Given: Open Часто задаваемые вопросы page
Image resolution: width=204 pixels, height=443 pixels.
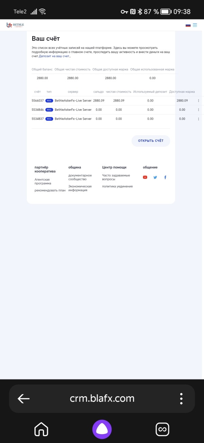Looking at the screenshot, I should click(116, 177).
